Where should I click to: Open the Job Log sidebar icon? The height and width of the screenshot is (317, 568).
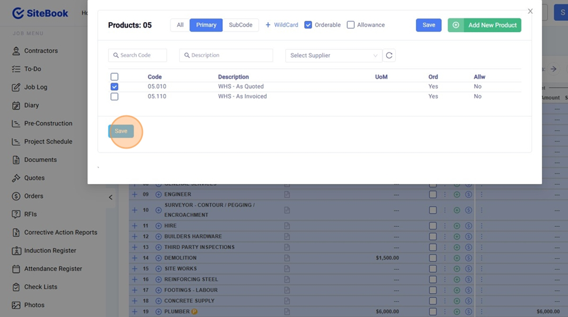click(16, 87)
